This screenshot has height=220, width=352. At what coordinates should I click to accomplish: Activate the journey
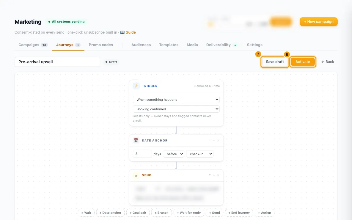pos(303,62)
